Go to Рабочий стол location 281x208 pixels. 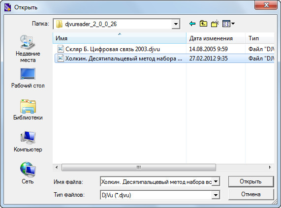click(x=28, y=78)
